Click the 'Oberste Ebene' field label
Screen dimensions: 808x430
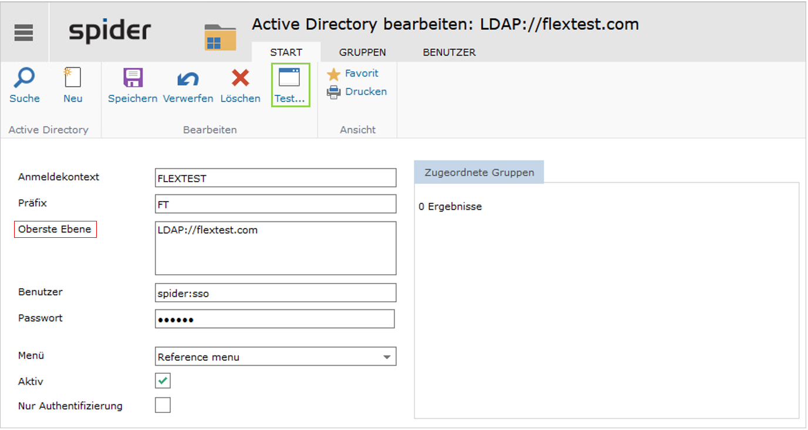[x=55, y=229]
